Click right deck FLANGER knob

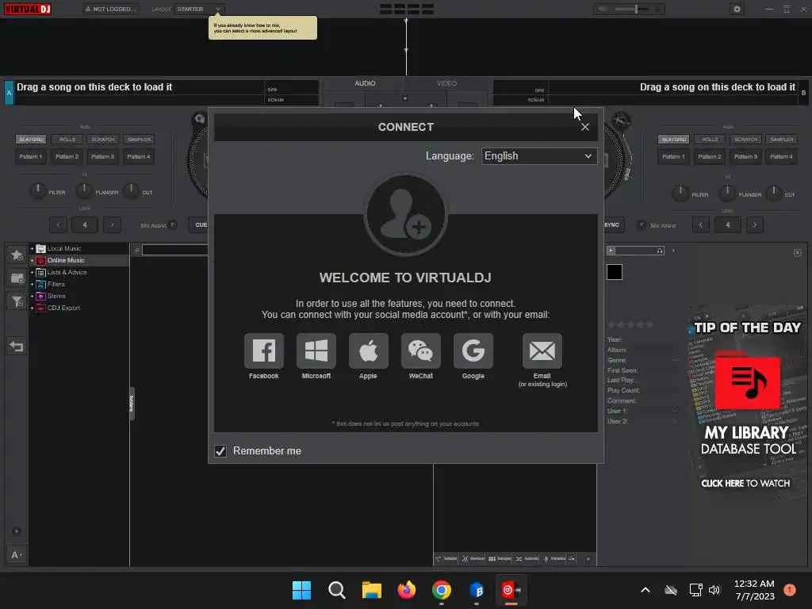pos(726,193)
